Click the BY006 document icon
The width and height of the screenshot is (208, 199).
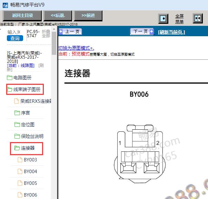(x=20, y=195)
